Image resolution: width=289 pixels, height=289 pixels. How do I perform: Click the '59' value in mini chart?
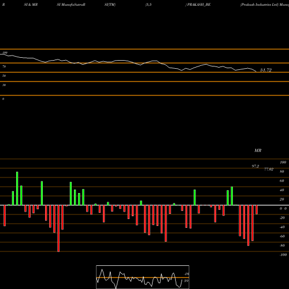tap(186, 281)
